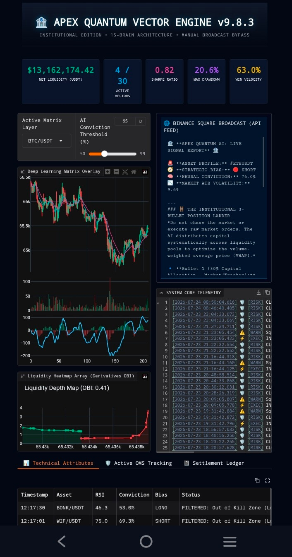Open Plotly logo on Liquidity Heatmap chart
This screenshot has width=292, height=557.
point(145,376)
